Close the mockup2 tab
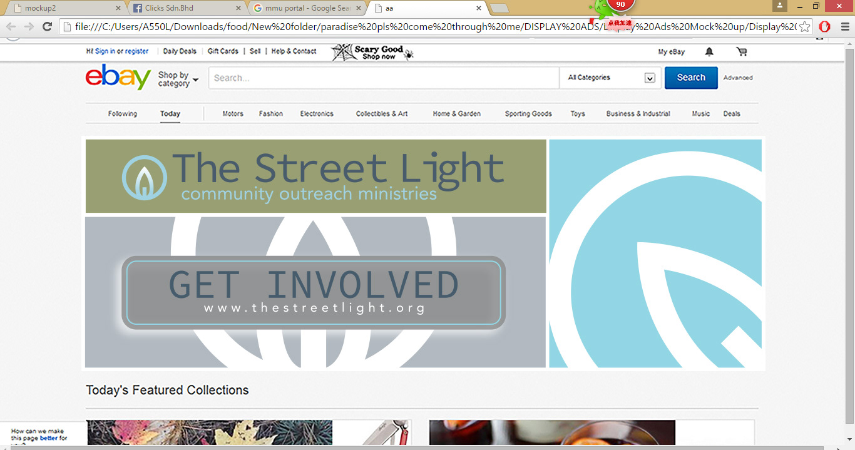The height and width of the screenshot is (450, 855). (118, 8)
